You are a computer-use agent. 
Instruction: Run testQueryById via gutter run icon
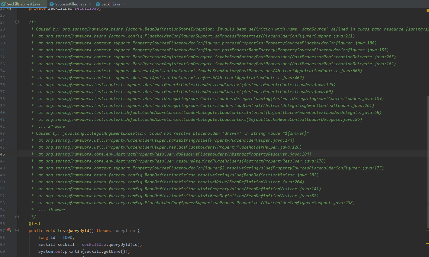point(9,230)
